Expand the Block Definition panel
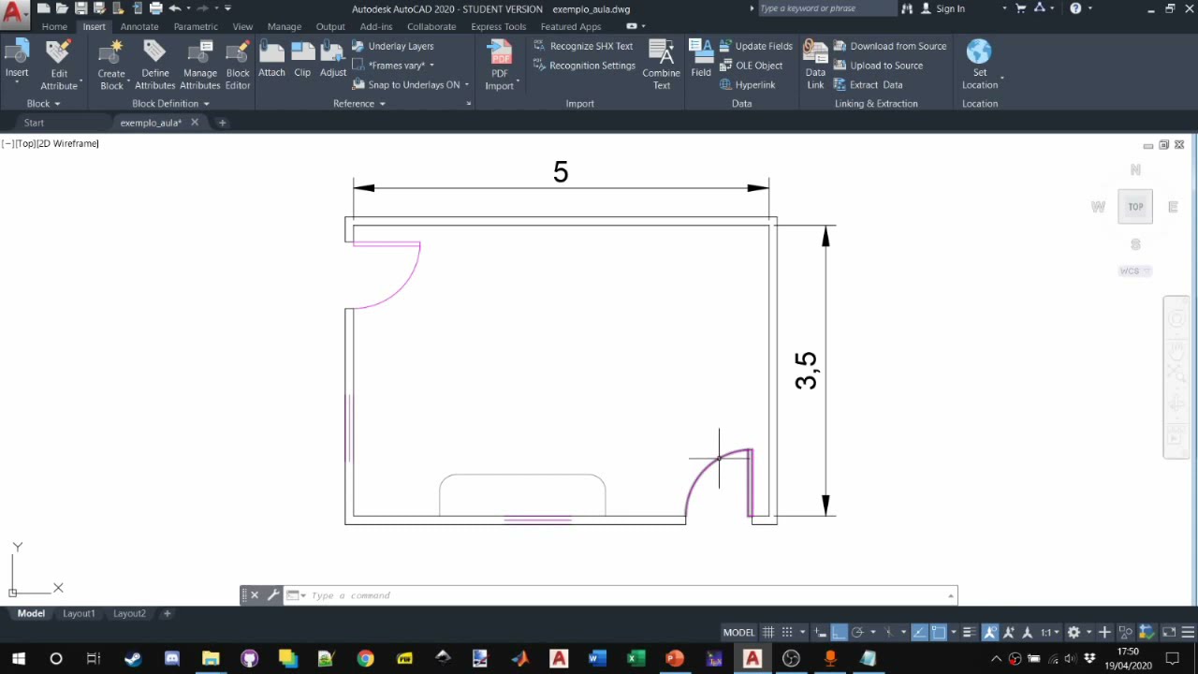The image size is (1198, 674). coord(170,103)
